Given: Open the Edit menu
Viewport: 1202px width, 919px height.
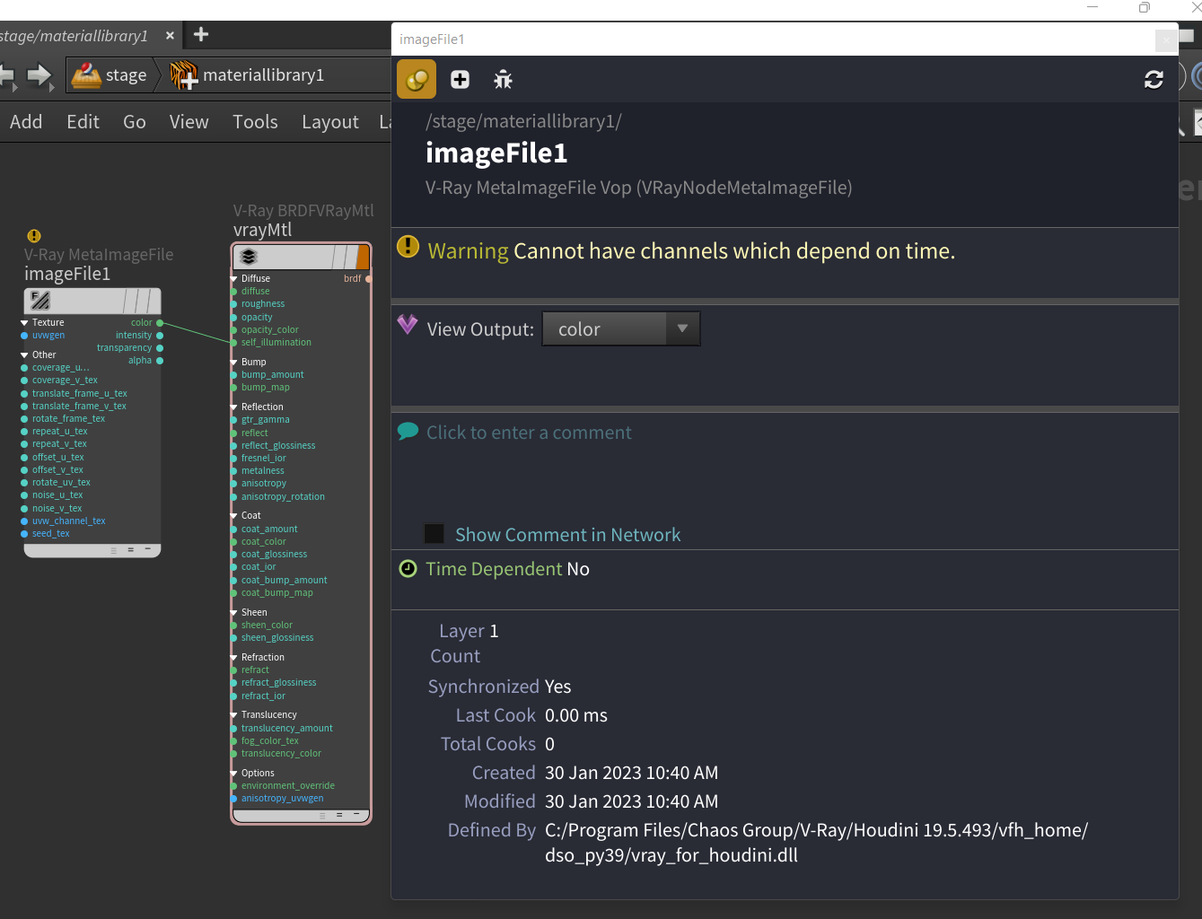Looking at the screenshot, I should coord(83,121).
